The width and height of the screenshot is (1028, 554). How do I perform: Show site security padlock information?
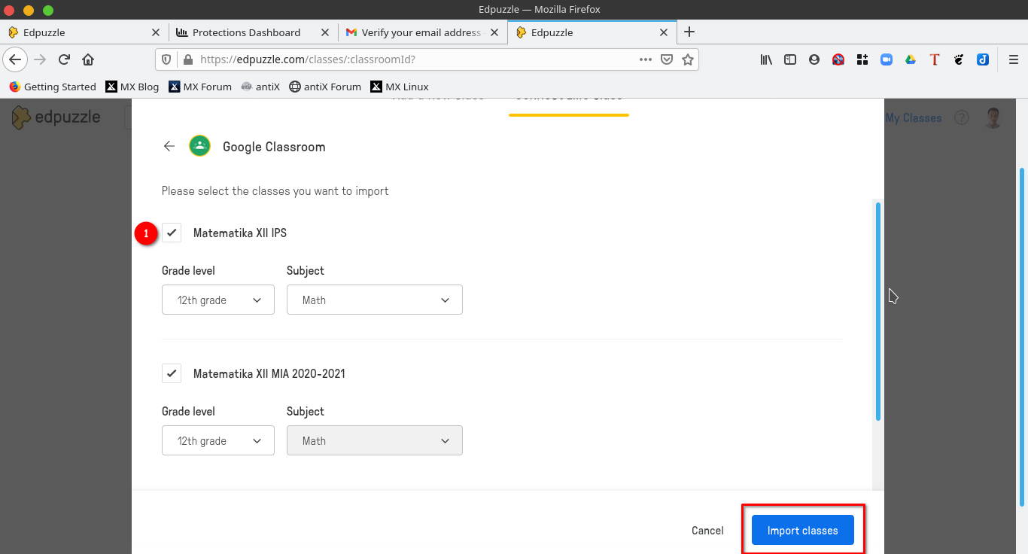tap(187, 59)
